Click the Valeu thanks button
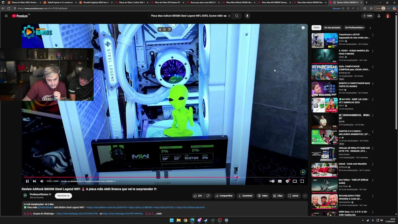 coord(262,196)
